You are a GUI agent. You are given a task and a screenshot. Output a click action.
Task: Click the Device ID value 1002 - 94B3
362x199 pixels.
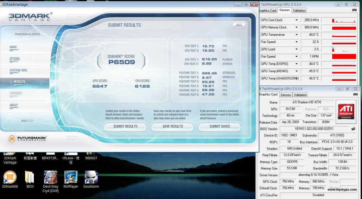288,135
